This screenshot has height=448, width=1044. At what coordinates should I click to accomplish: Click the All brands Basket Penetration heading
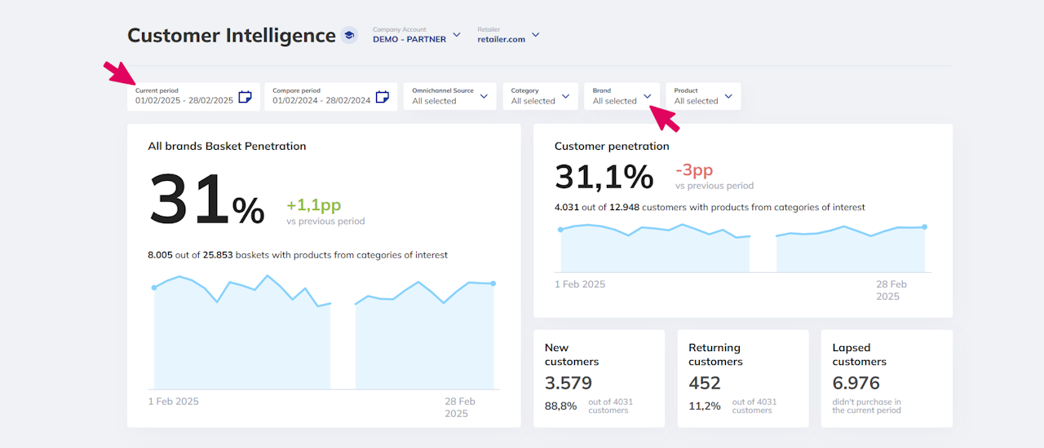pyautogui.click(x=227, y=147)
